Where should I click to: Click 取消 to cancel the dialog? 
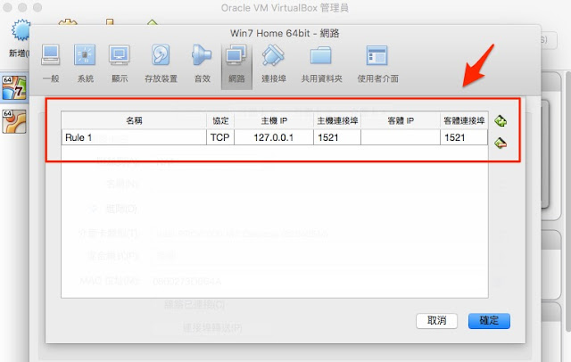pyautogui.click(x=436, y=320)
